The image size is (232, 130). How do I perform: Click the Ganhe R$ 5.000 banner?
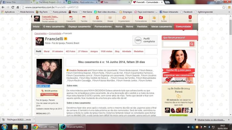coord(179,67)
